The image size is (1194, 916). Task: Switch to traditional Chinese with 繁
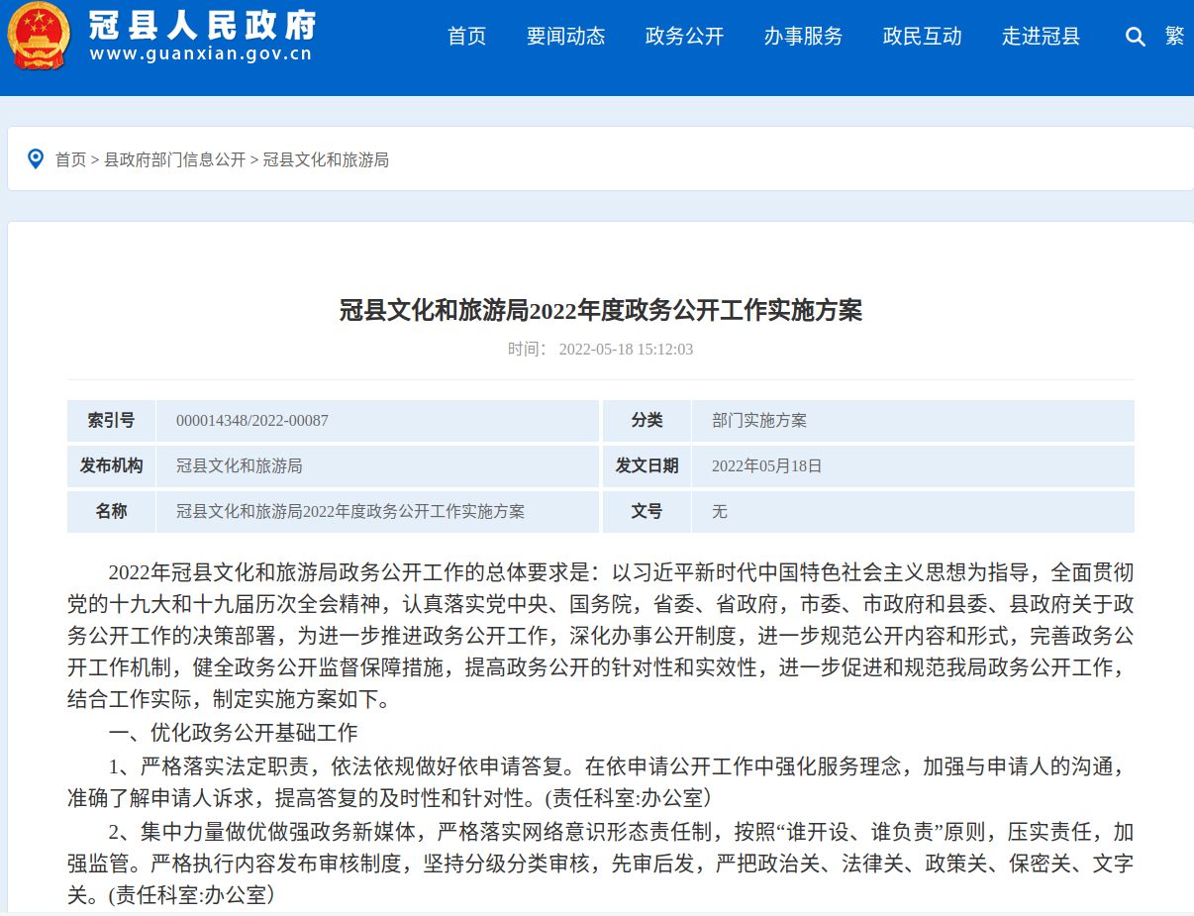[1174, 37]
